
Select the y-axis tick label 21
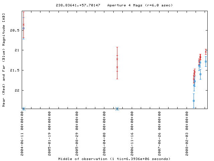[x=17, y=50]
